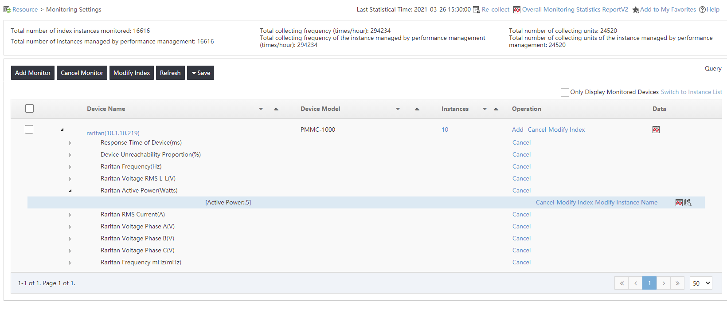
Task: Click the instances count 10 link
Action: click(445, 130)
